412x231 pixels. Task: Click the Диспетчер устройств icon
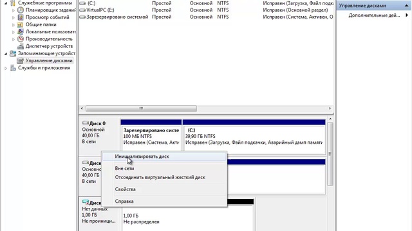21,46
